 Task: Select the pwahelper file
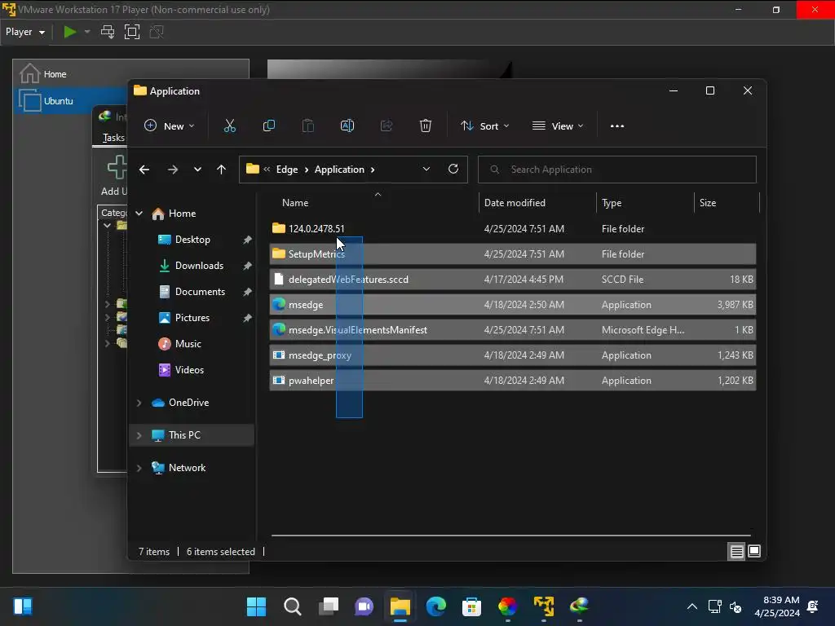pos(512,381)
